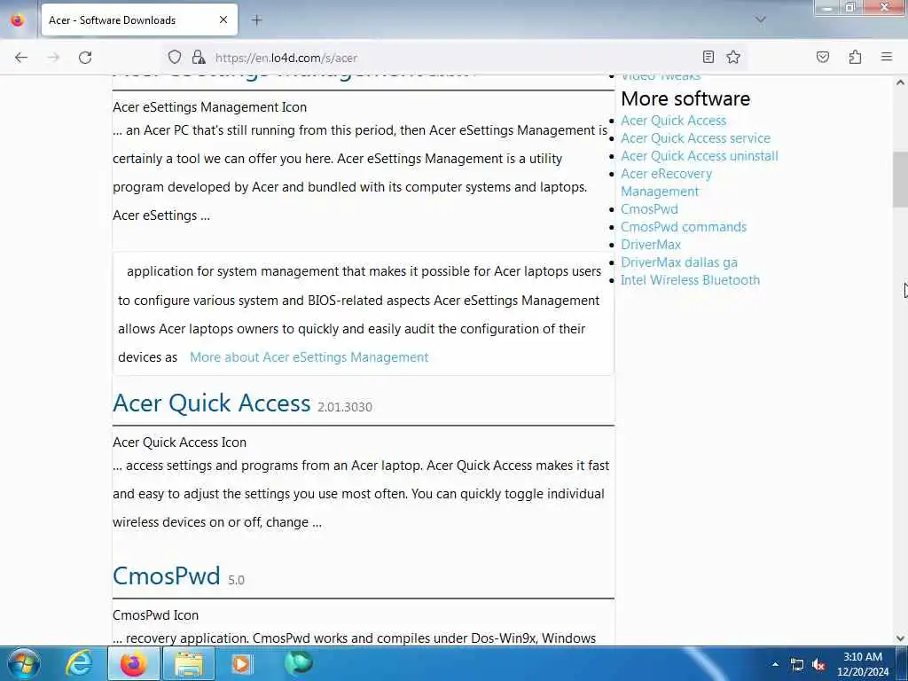Open the Windows Start menu
This screenshot has height=681, width=908.
[22, 663]
